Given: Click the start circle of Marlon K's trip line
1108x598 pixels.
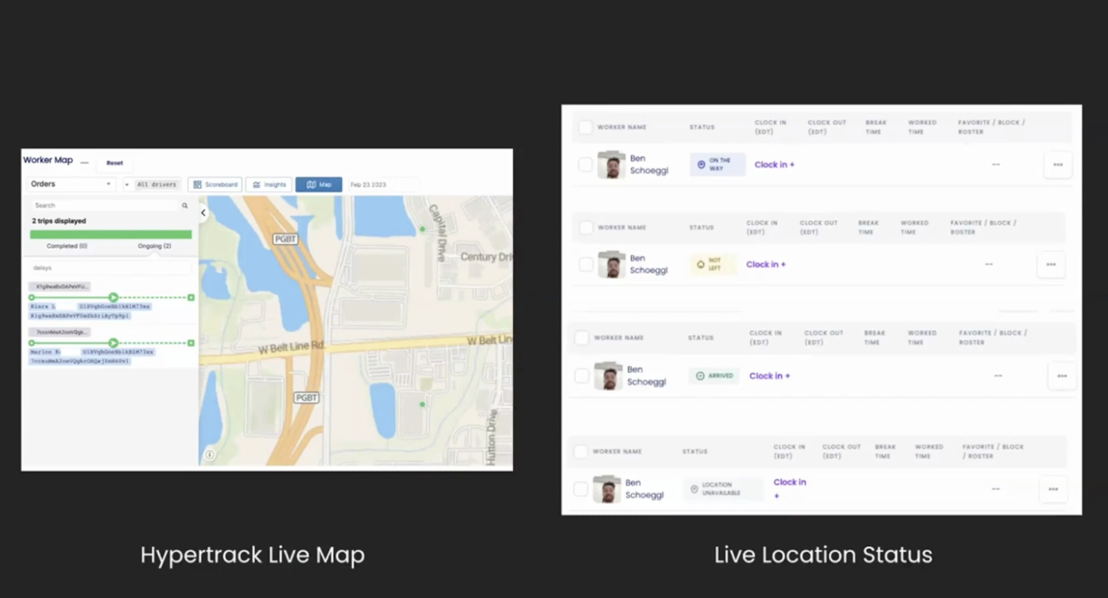Looking at the screenshot, I should [32, 343].
